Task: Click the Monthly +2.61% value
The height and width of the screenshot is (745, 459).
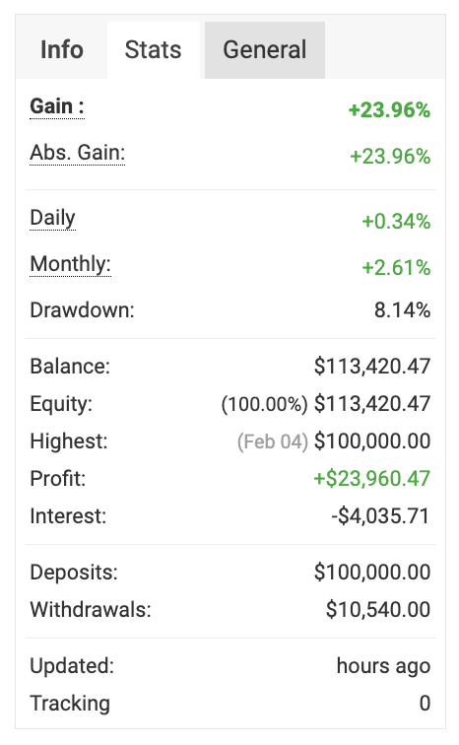Action: tap(396, 268)
